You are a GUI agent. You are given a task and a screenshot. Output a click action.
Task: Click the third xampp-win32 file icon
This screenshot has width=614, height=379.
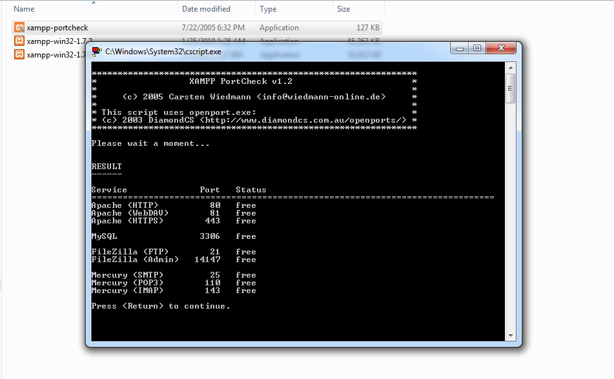tap(19, 54)
